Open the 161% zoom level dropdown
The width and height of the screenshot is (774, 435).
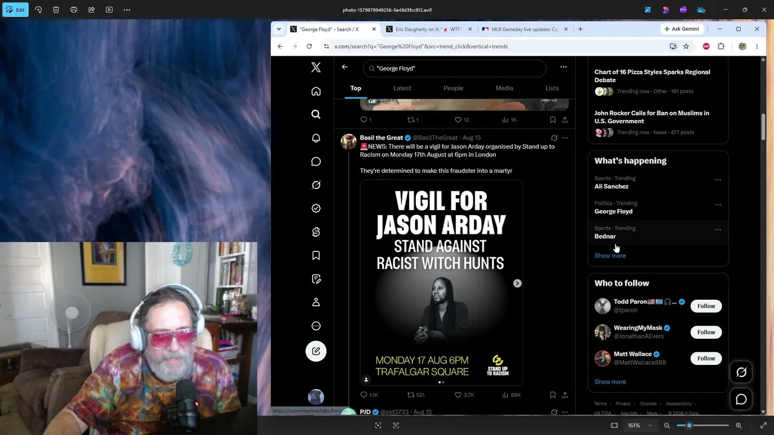point(640,425)
